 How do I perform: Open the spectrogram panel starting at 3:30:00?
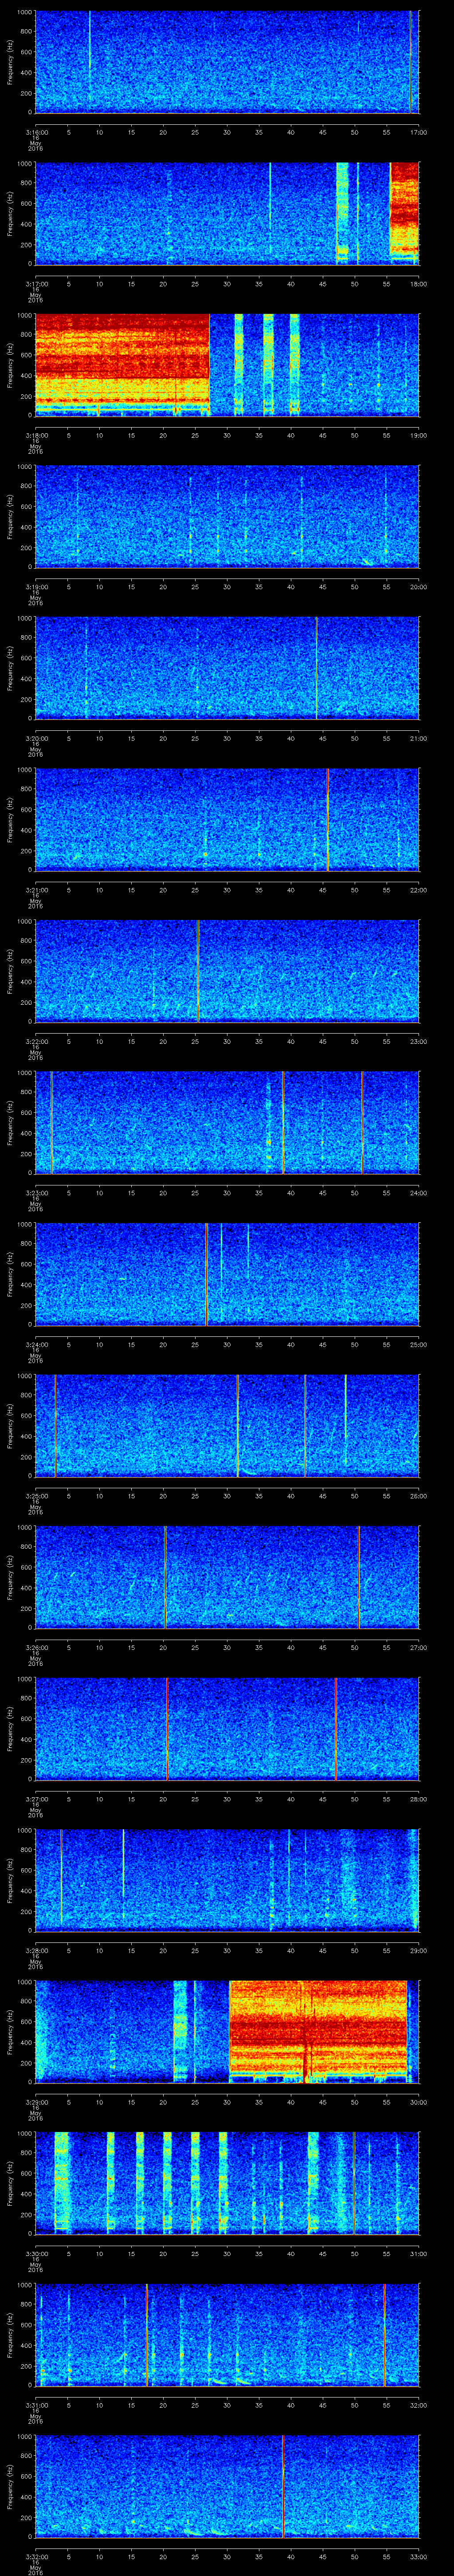tap(227, 2183)
